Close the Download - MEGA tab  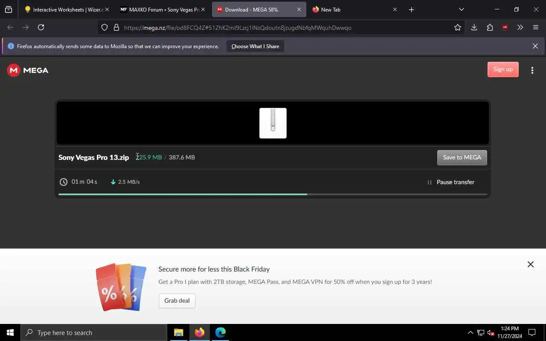pyautogui.click(x=299, y=9)
